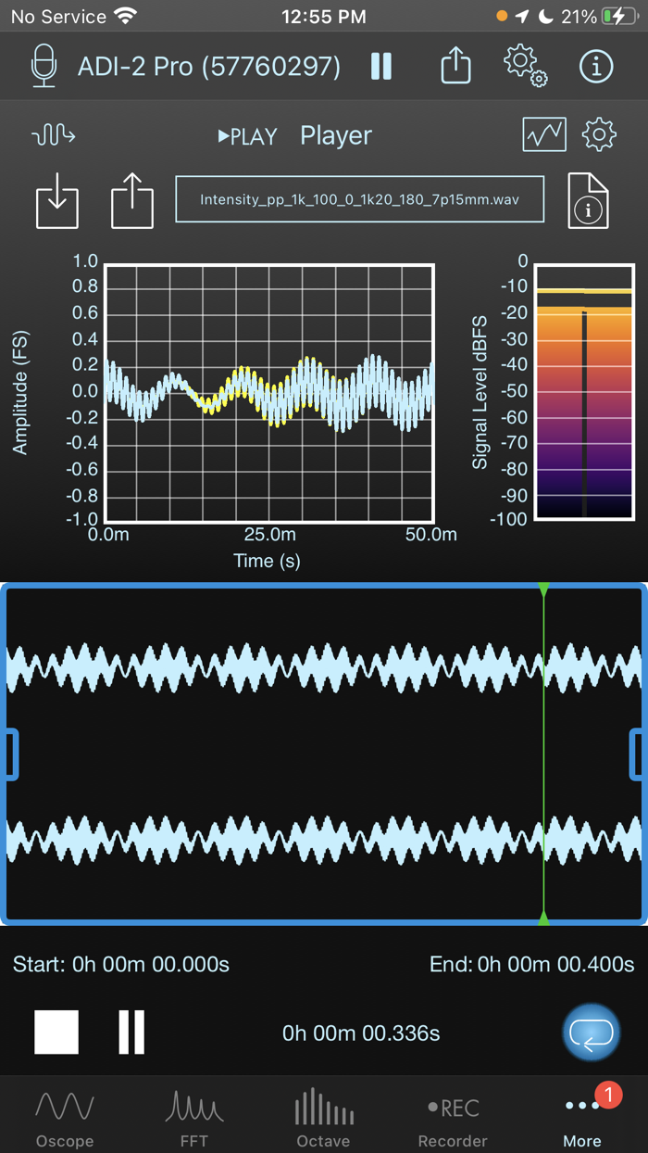
Task: Stop playback with the square button
Action: coord(56,1033)
